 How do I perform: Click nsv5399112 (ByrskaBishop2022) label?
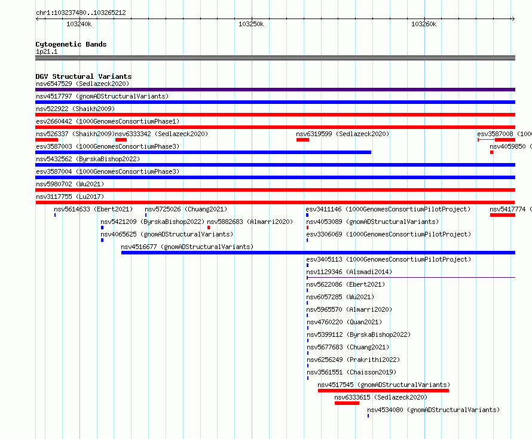(x=359, y=334)
